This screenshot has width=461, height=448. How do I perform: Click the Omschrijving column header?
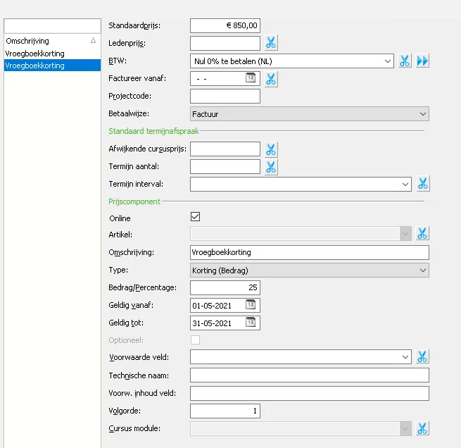coord(52,41)
